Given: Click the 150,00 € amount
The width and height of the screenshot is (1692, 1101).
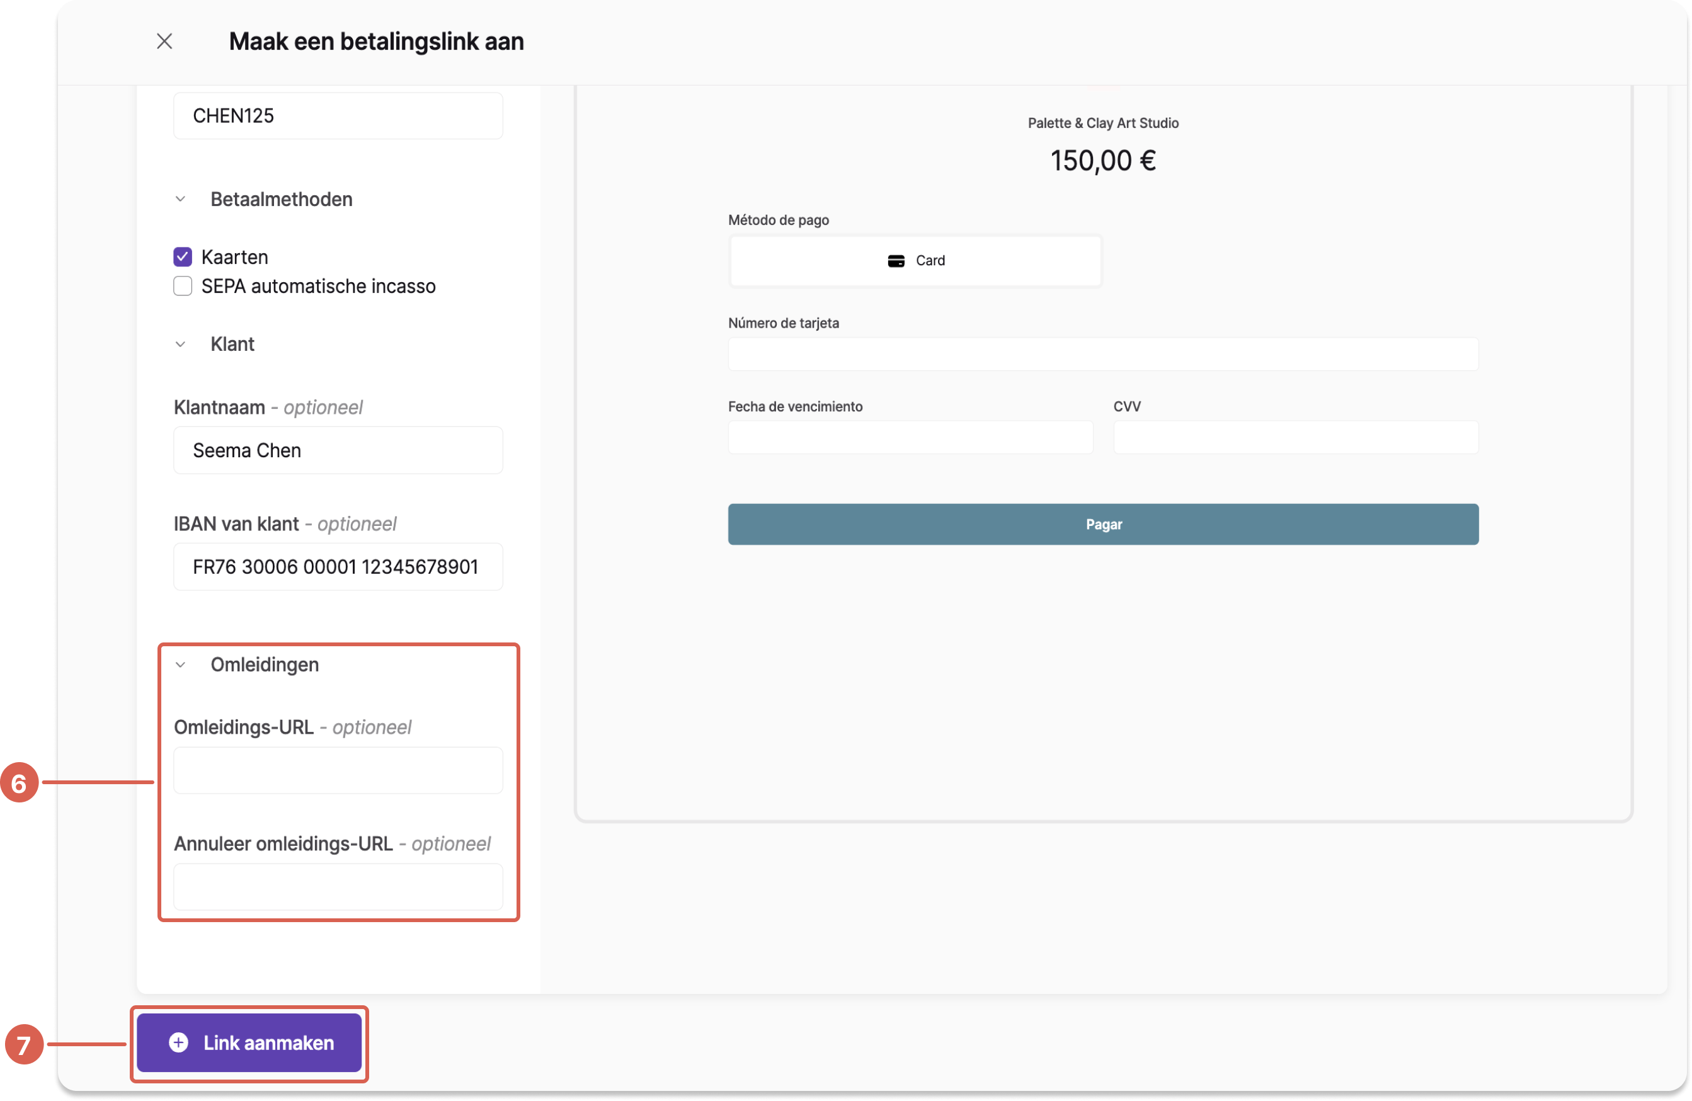Looking at the screenshot, I should pyautogui.click(x=1104, y=161).
